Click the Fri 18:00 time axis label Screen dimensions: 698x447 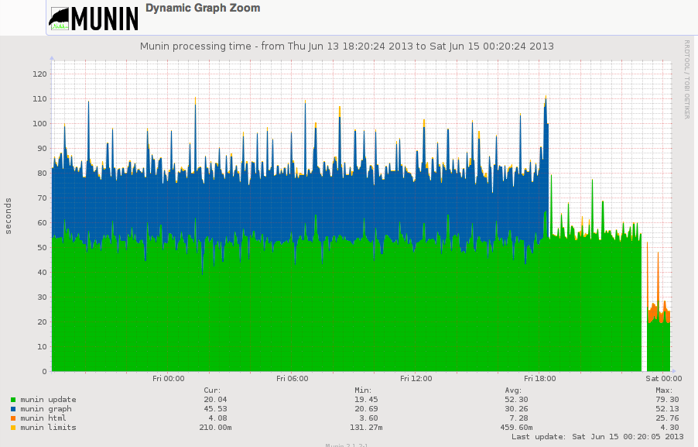click(x=539, y=379)
